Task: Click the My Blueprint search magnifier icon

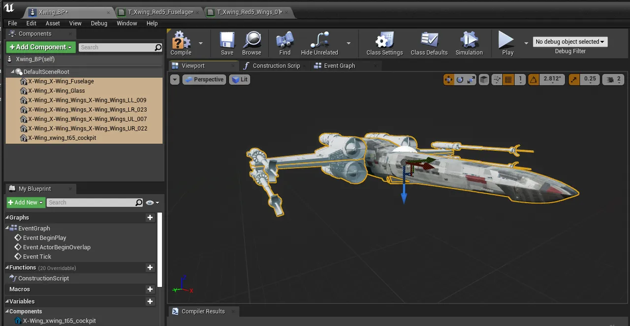Action: click(139, 202)
